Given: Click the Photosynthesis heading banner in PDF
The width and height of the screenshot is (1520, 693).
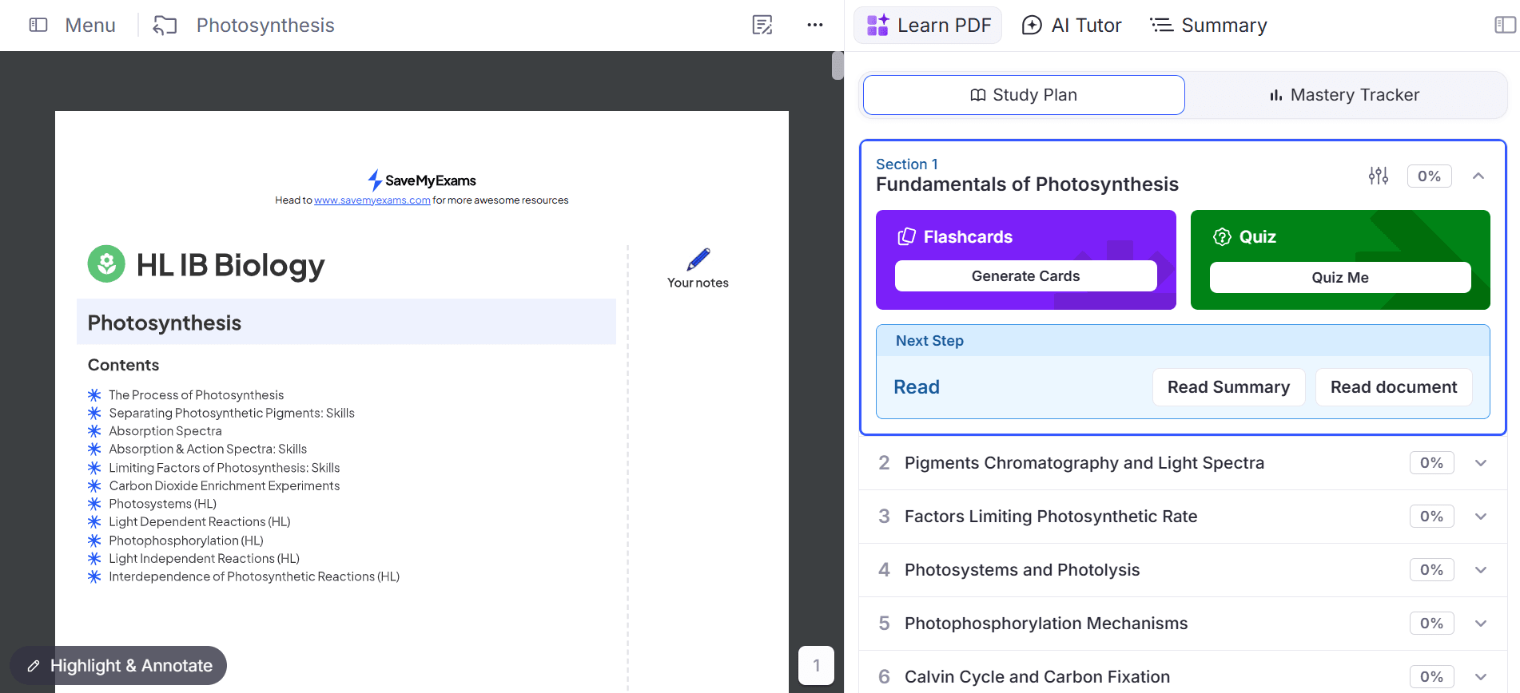Looking at the screenshot, I should pyautogui.click(x=346, y=322).
